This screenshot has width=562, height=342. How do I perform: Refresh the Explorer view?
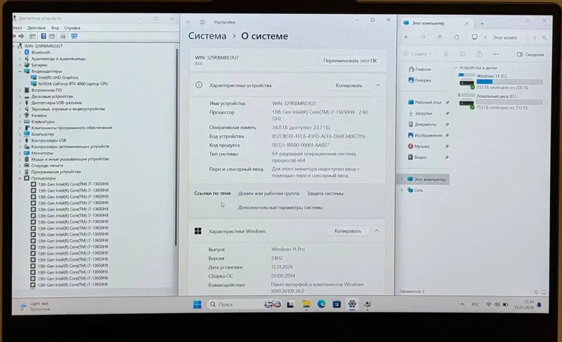[x=457, y=37]
